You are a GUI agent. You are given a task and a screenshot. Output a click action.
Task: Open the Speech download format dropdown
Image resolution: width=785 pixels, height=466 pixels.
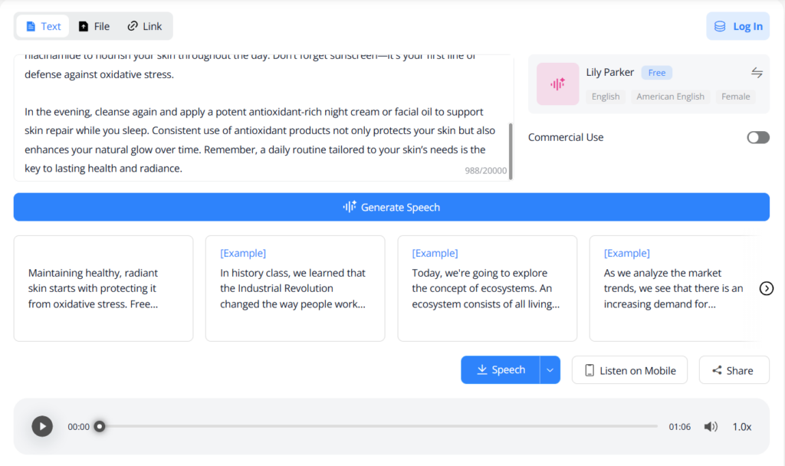click(550, 369)
